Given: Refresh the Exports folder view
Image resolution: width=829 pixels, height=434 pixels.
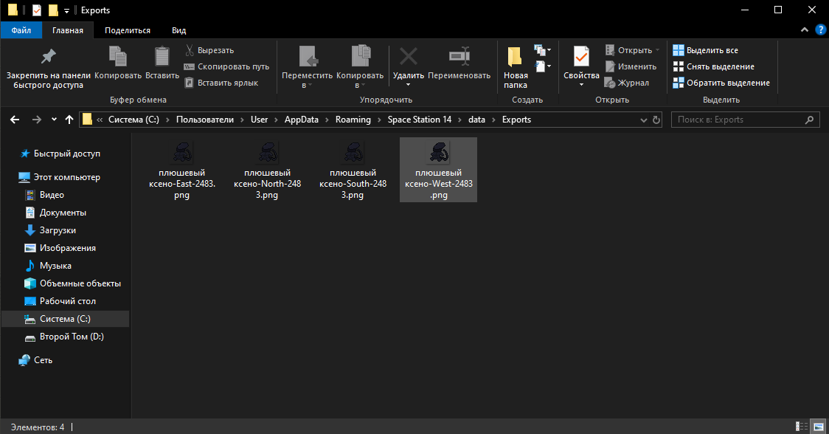Looking at the screenshot, I should (656, 120).
